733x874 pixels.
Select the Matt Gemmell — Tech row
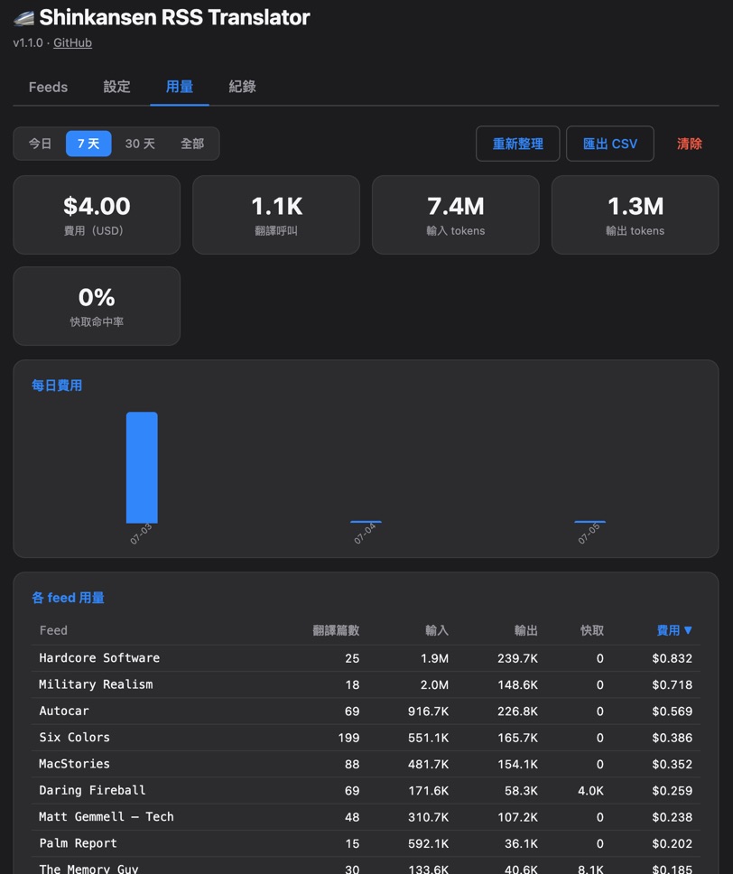(x=366, y=817)
